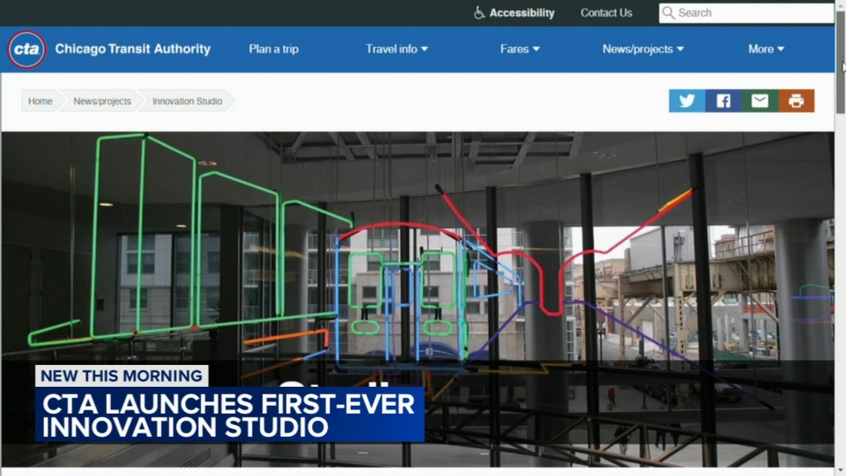Go to Home breadcrumb

coord(40,101)
